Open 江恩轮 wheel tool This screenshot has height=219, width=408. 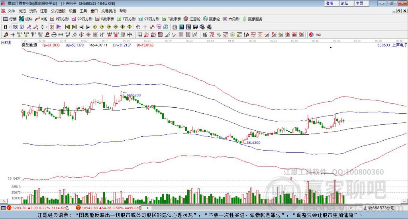[192, 19]
